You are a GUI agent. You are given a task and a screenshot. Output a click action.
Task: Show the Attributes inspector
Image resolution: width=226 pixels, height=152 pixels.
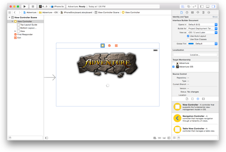pyautogui.click(x=198, y=13)
